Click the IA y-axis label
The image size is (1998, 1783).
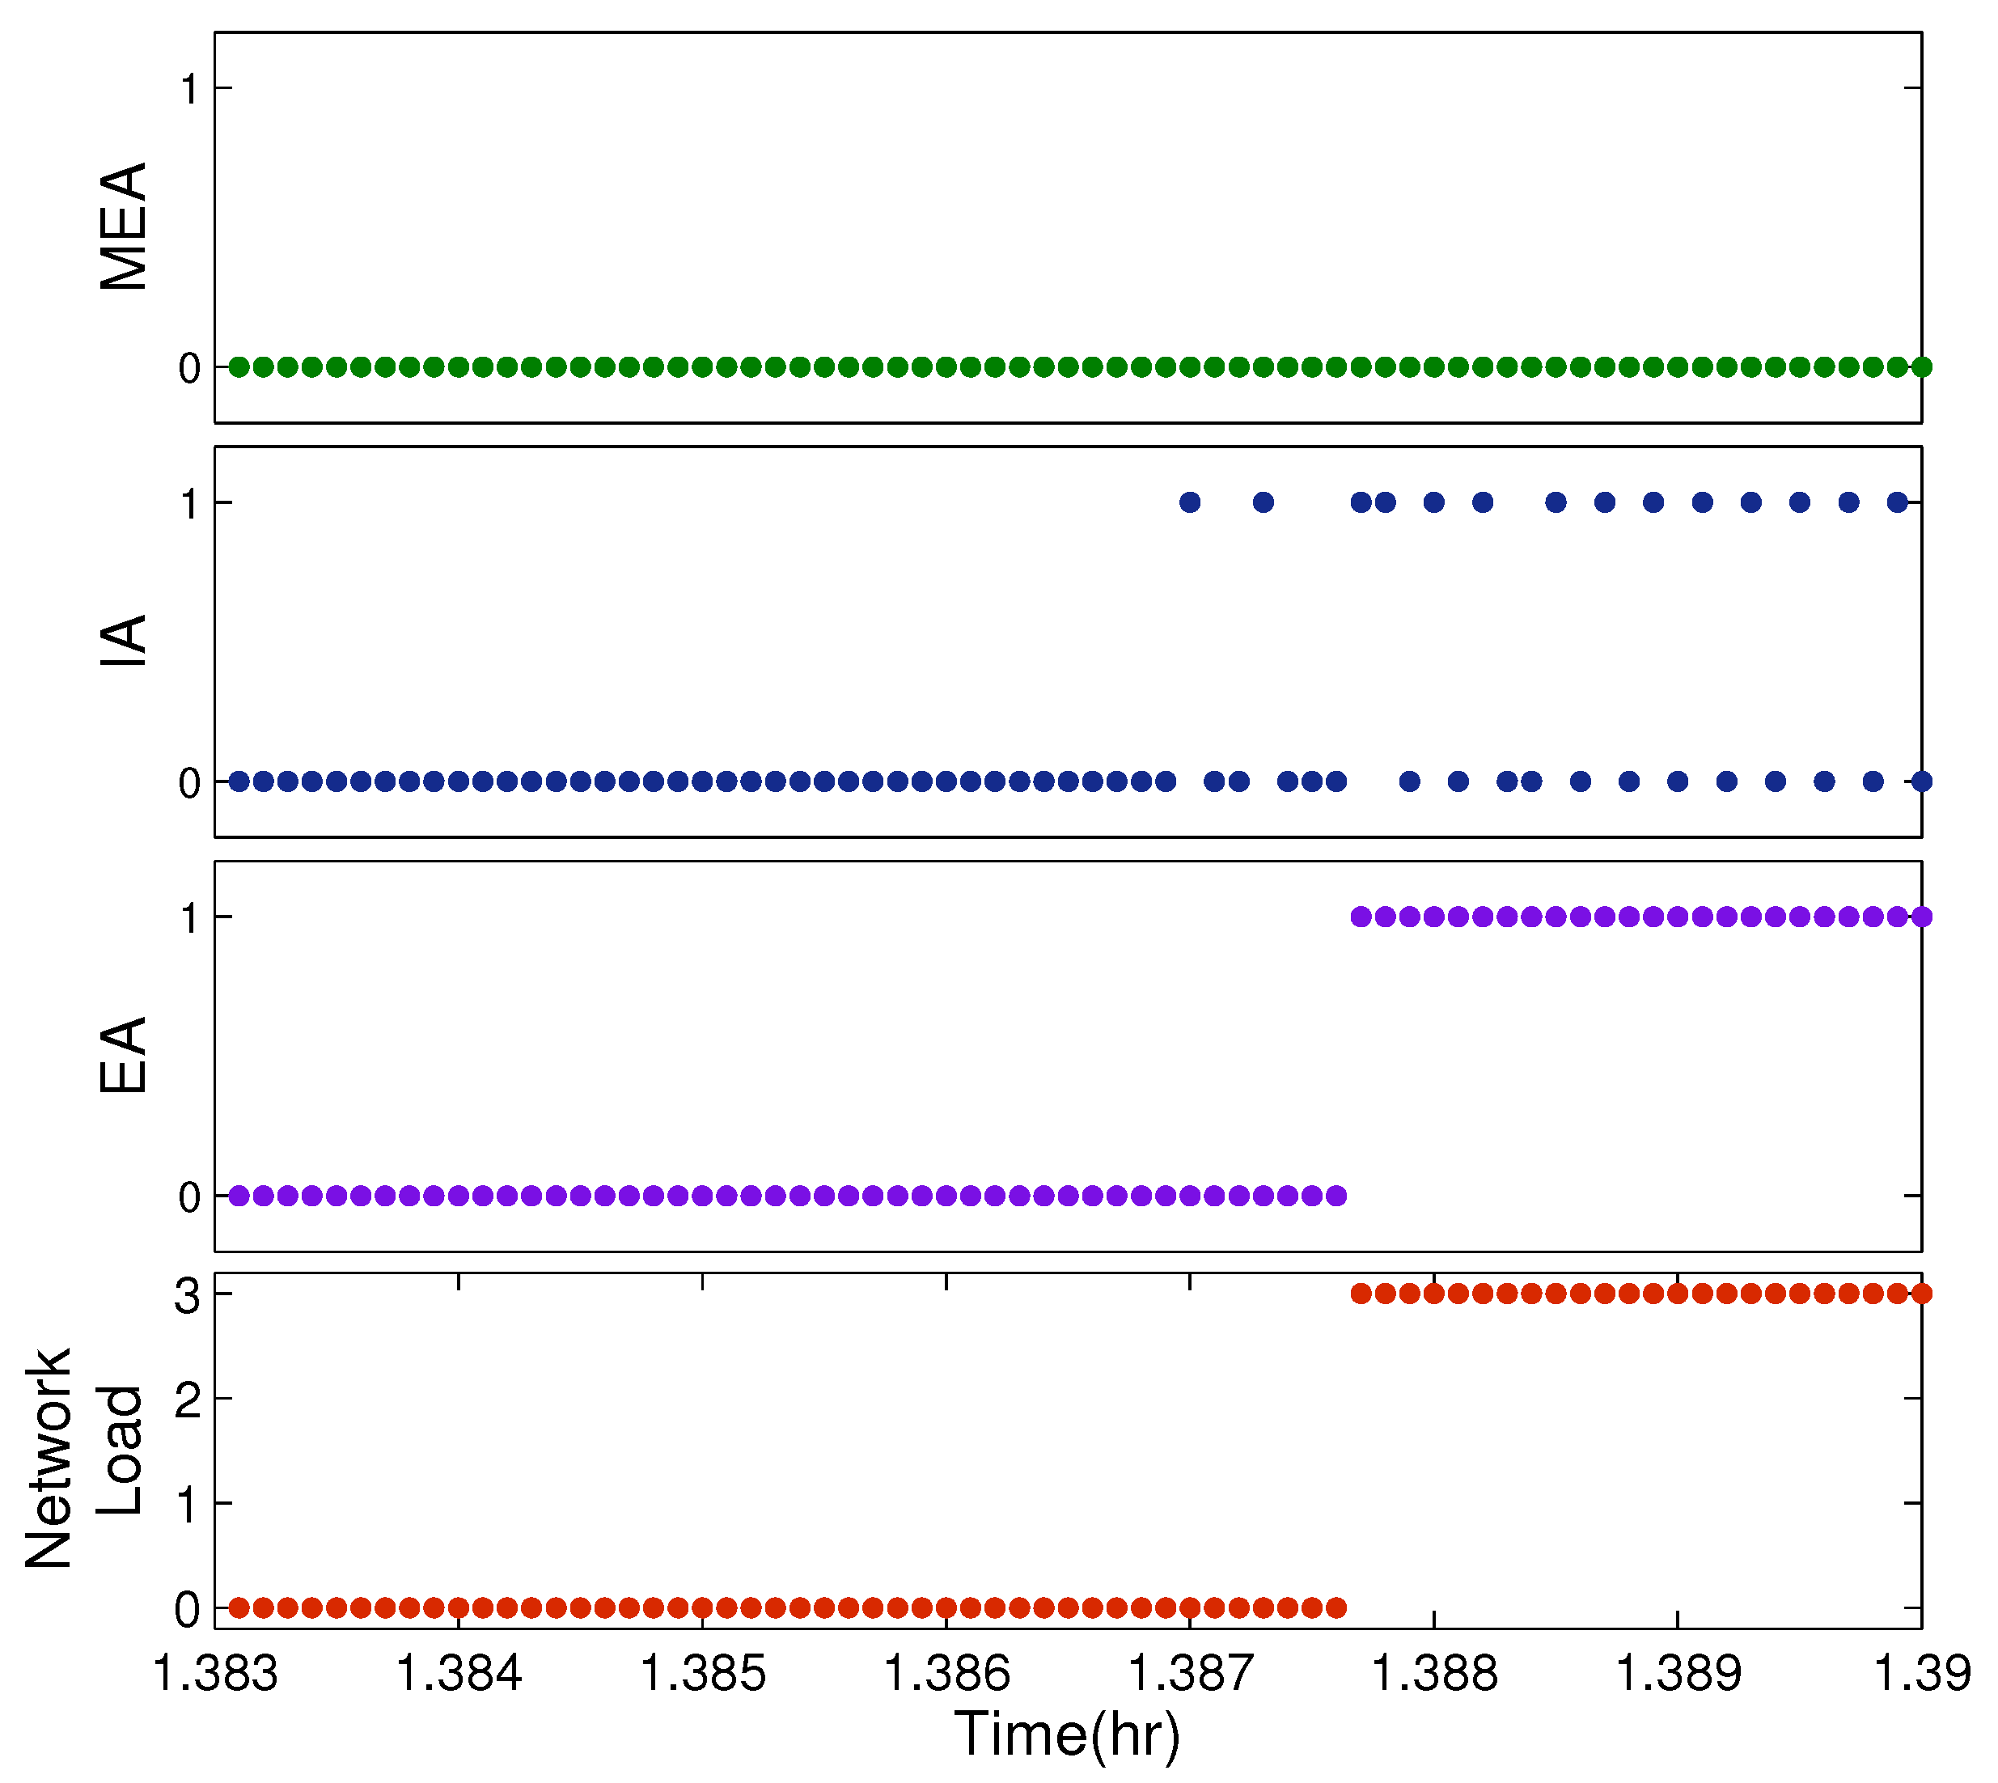click(124, 642)
